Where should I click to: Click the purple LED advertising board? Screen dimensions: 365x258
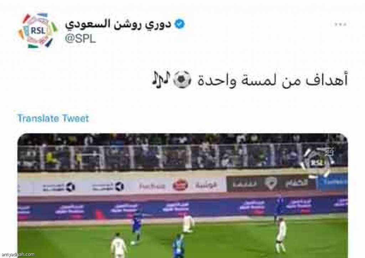point(183,208)
